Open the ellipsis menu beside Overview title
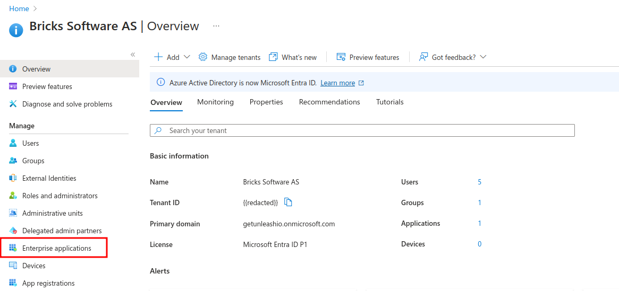Screen dimensions: 619x291 pyautogui.click(x=216, y=26)
